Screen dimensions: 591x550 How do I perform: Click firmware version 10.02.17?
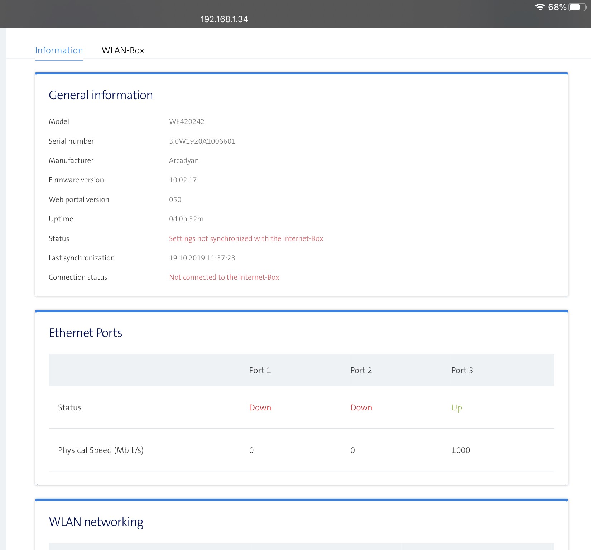point(183,180)
